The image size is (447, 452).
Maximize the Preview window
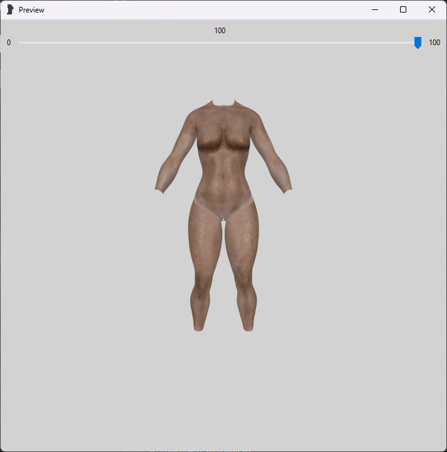coord(403,10)
